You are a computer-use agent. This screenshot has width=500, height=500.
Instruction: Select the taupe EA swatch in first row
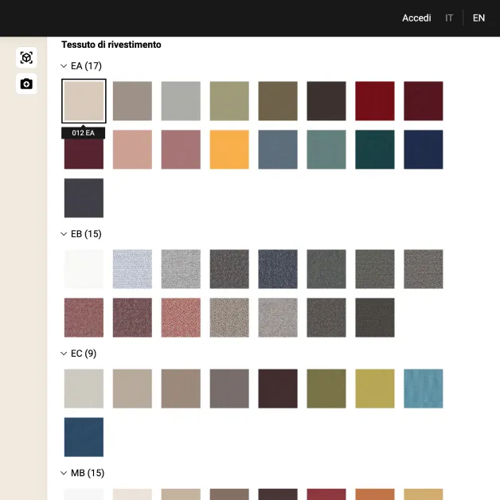click(x=132, y=101)
